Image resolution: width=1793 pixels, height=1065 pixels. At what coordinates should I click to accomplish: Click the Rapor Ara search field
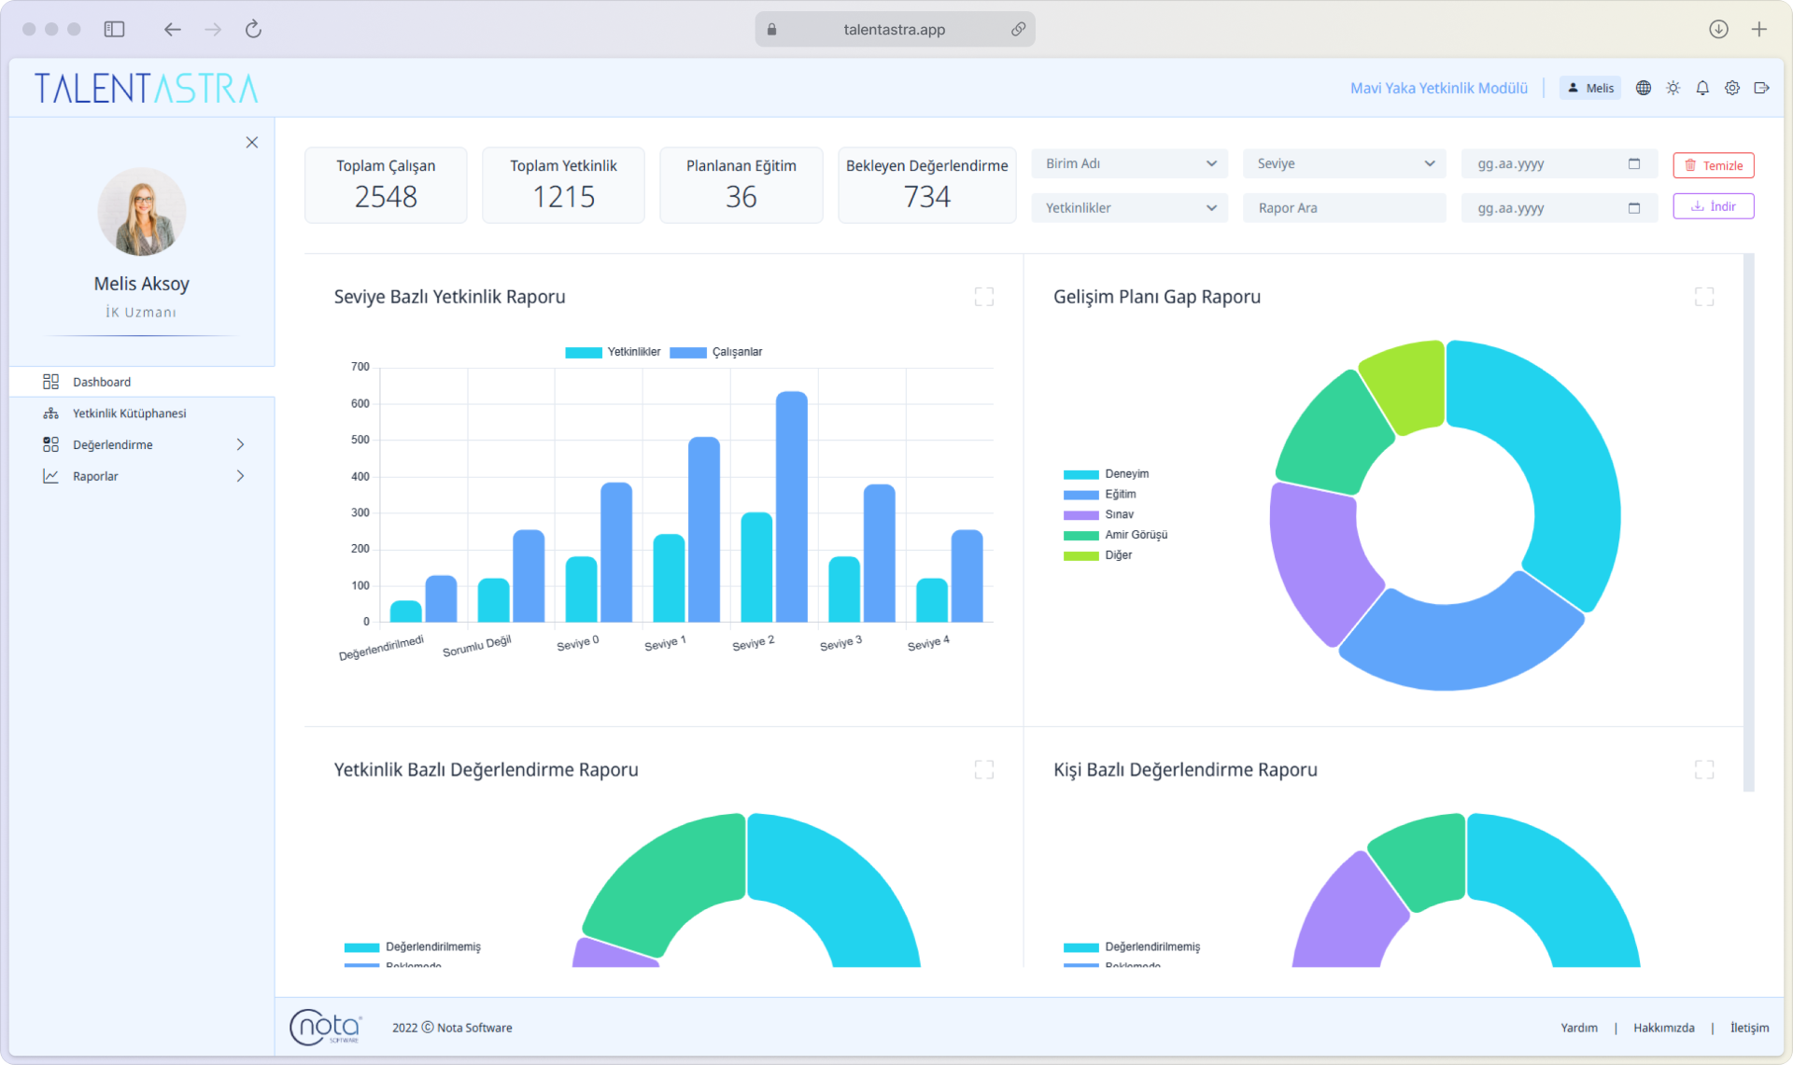1344,208
